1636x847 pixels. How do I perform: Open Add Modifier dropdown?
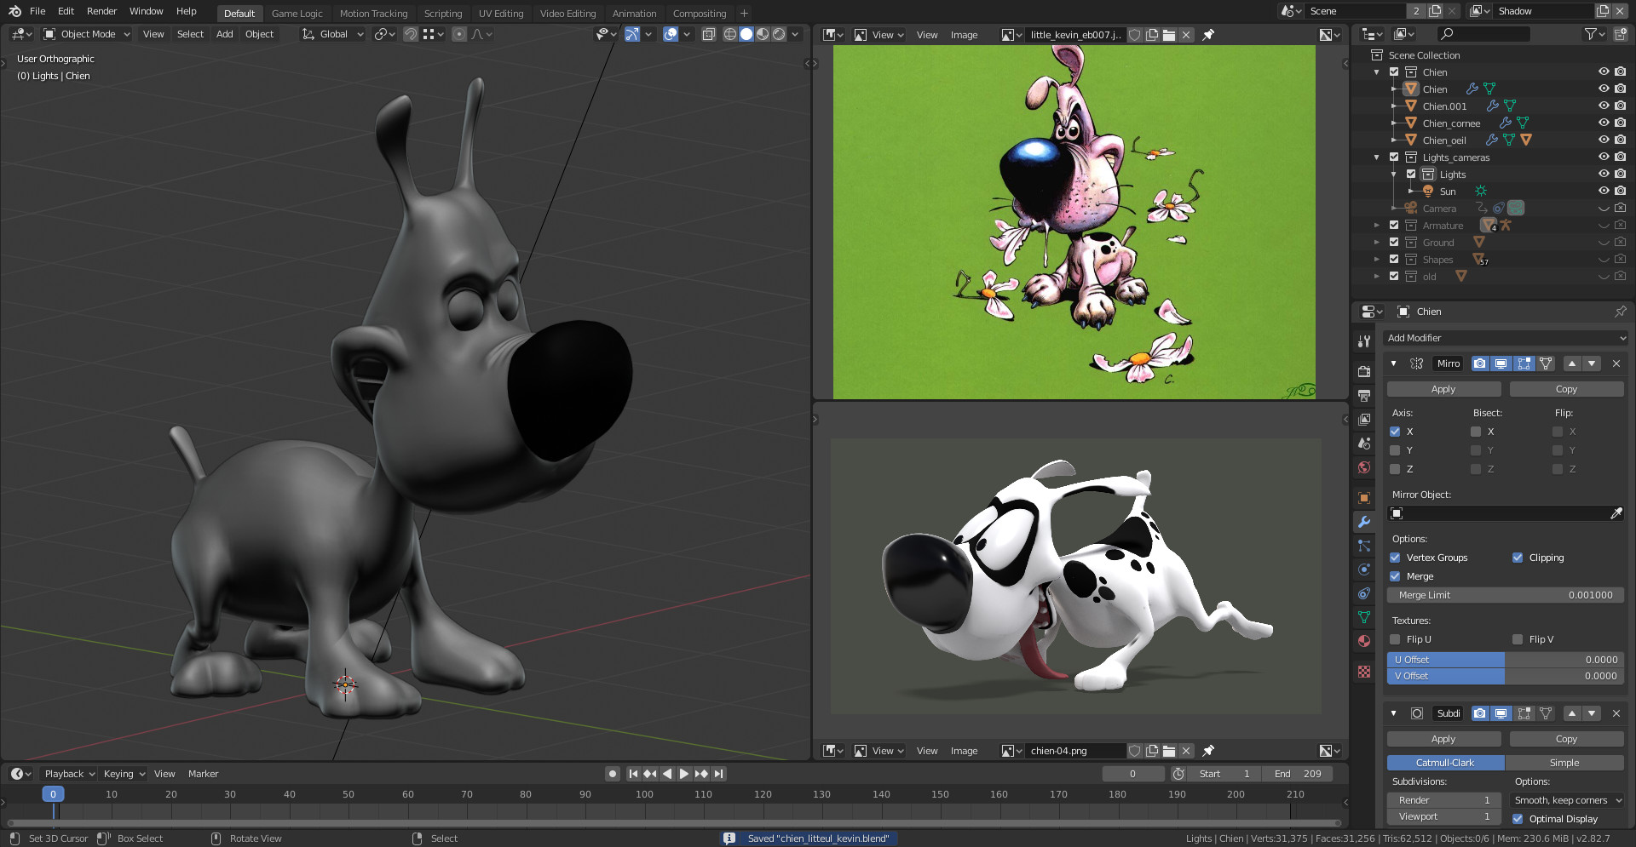[x=1505, y=338]
